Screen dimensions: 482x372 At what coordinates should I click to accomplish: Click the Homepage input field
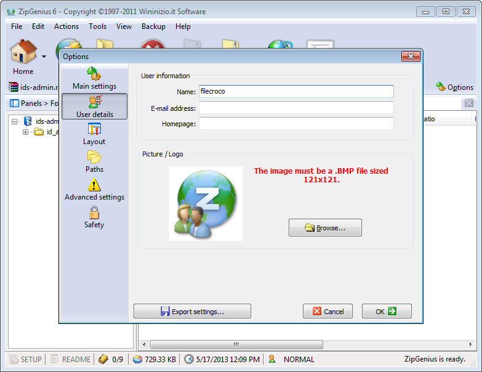(296, 124)
